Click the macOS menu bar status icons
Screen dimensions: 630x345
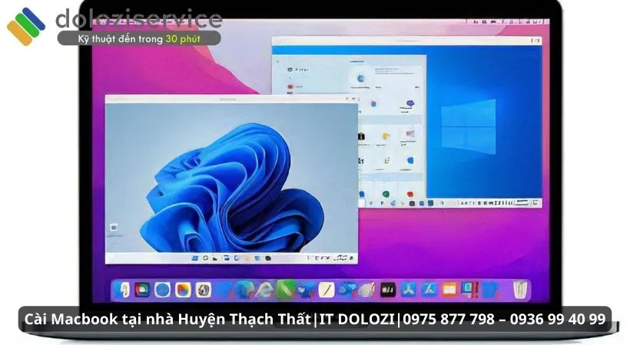(507, 21)
